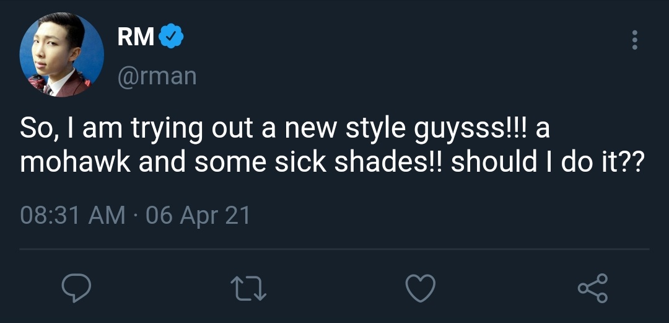
Task: Open RM's profile picture
Action: [62, 55]
